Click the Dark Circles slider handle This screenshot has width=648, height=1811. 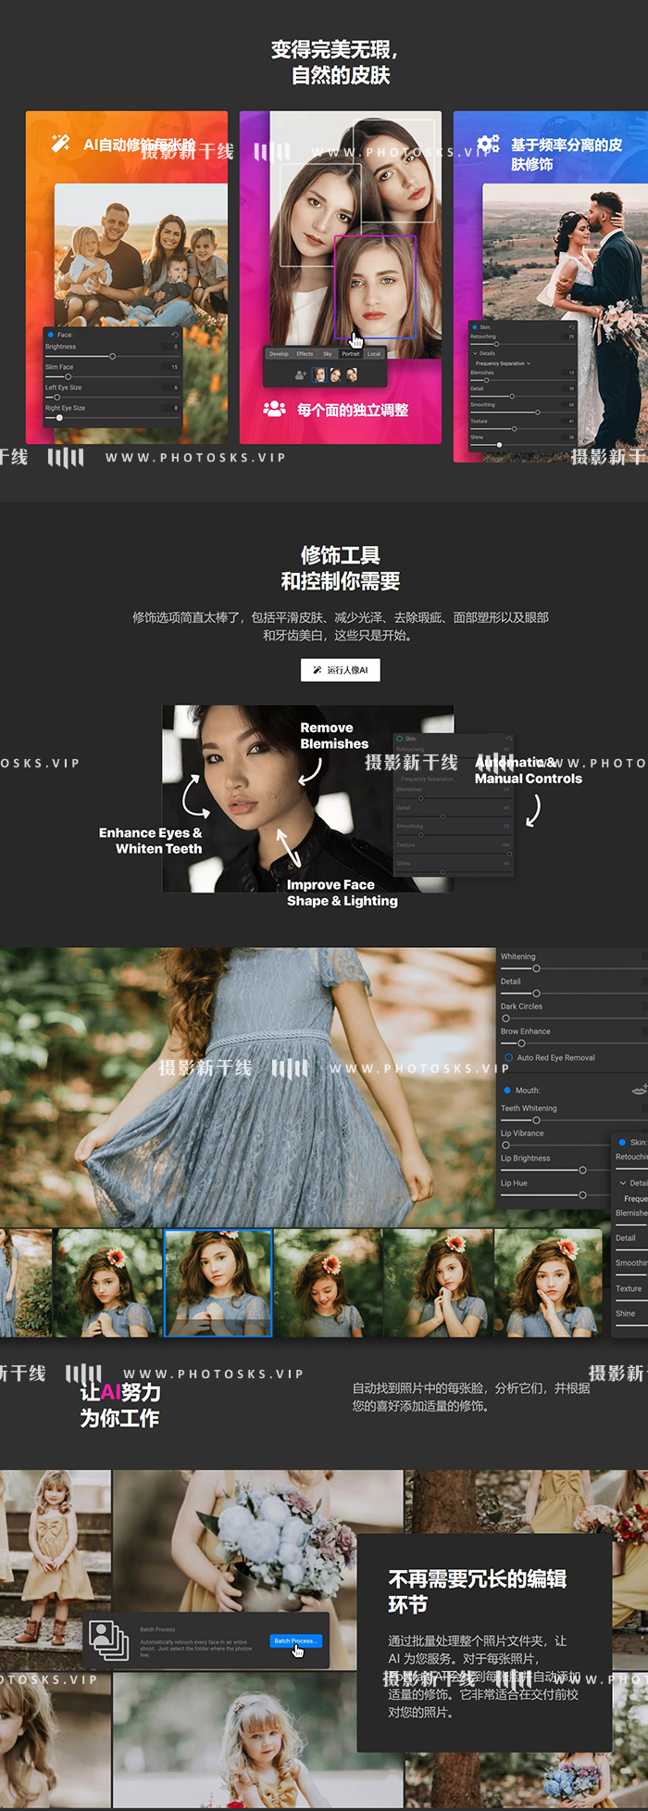tap(505, 1018)
